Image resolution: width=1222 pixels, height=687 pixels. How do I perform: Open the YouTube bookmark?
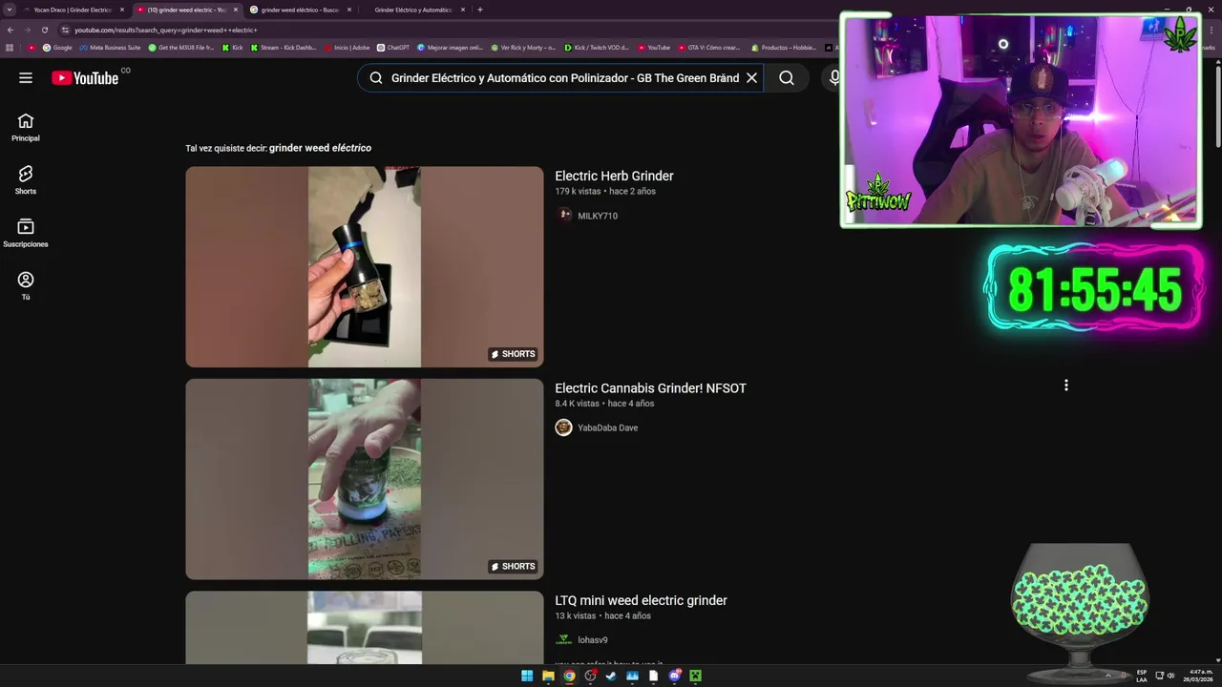[x=654, y=47]
